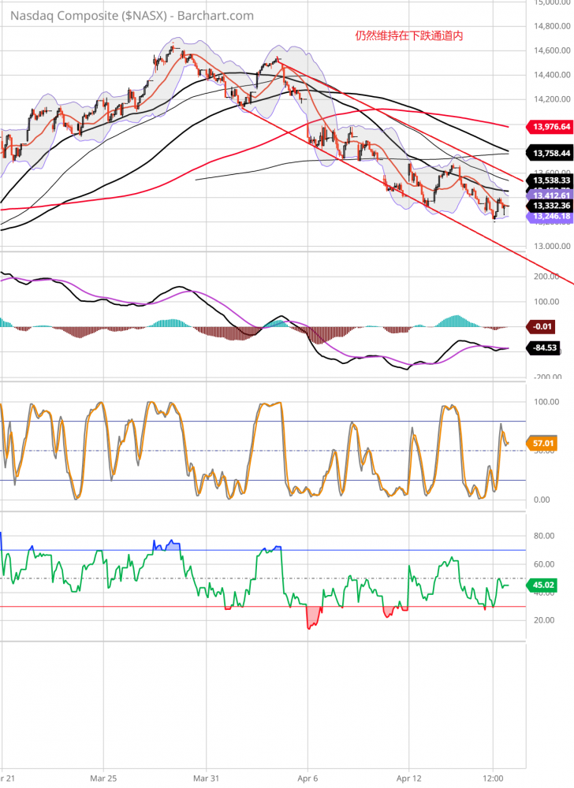
Task: Select the 13,332.36 current price label
Action: [x=551, y=205]
